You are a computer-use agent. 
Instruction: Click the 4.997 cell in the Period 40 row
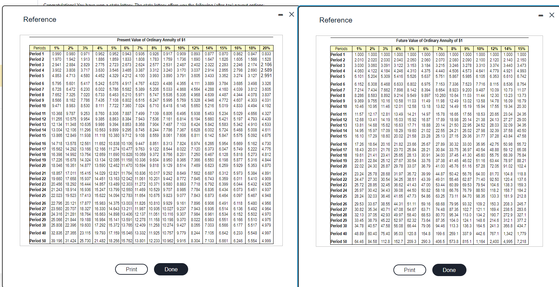pos(266,233)
